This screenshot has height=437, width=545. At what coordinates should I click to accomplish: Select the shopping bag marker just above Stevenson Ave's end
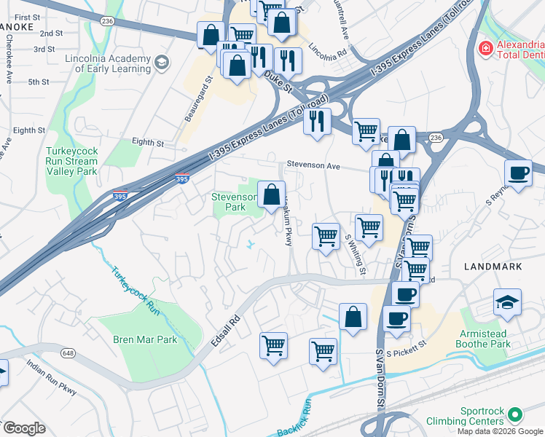point(386,159)
